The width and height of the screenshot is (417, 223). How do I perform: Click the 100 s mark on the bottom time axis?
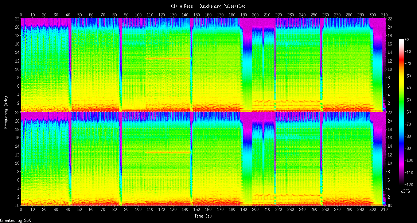[138, 210]
